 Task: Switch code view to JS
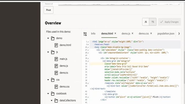[146, 22]
